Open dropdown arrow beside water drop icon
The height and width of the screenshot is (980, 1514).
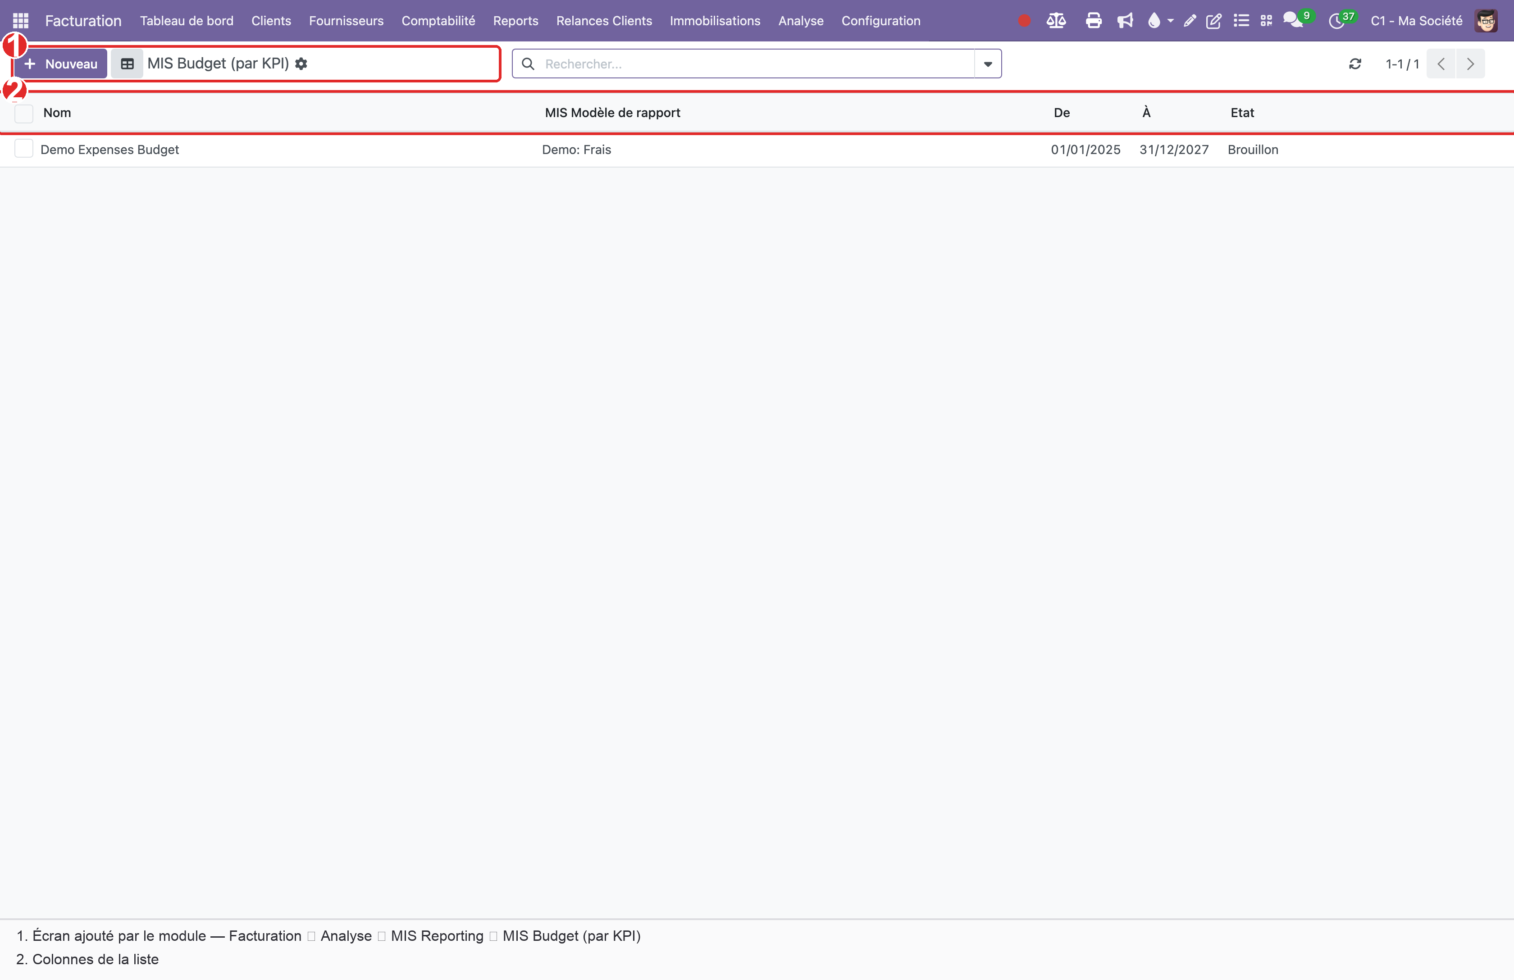(1171, 21)
